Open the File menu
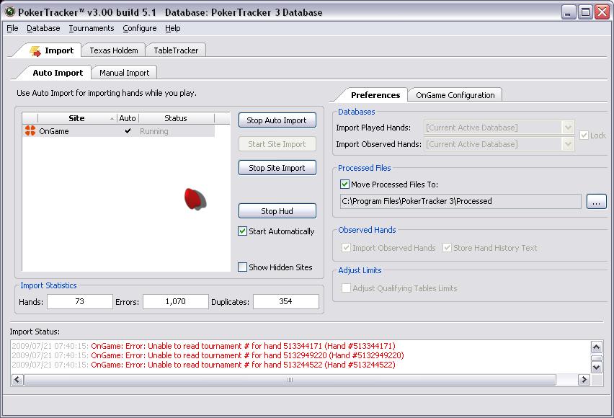This screenshot has width=614, height=418. point(12,28)
